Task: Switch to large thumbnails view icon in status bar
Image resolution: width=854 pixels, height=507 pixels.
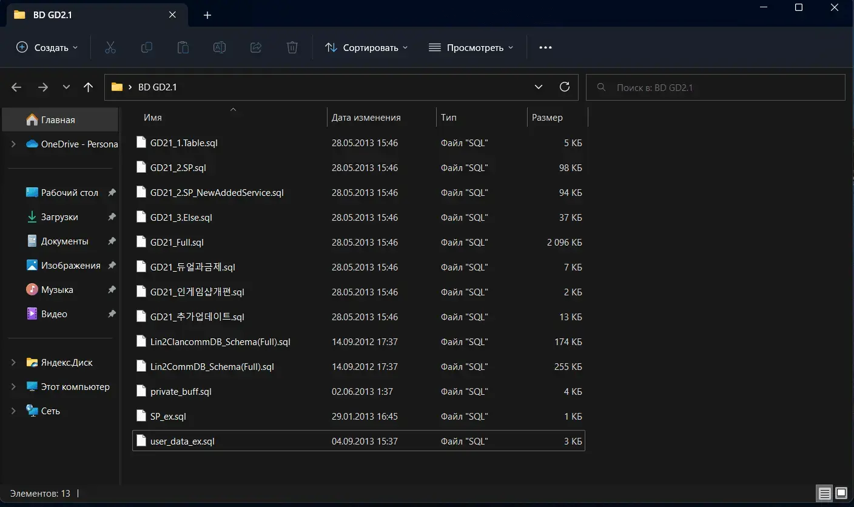Action: pos(841,492)
